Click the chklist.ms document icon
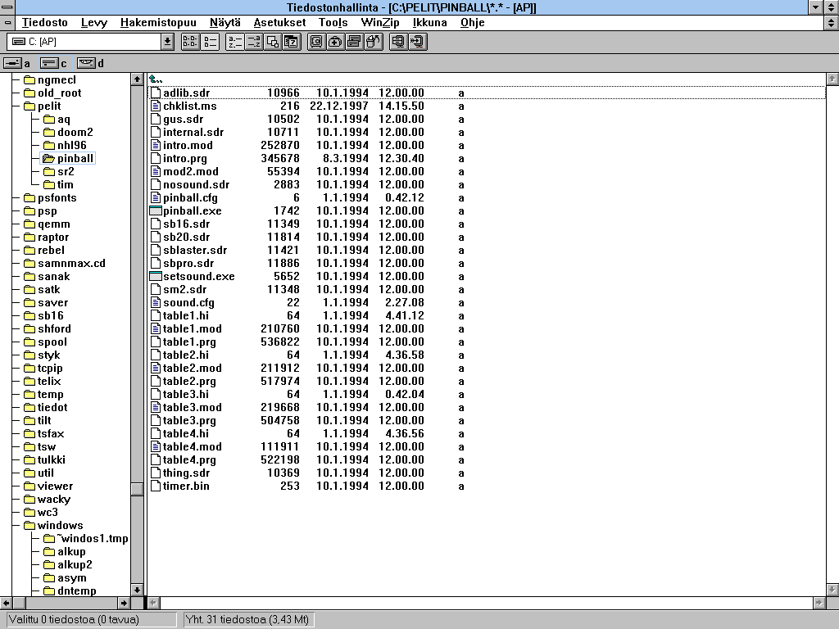The width and height of the screenshot is (839, 629). 155,106
